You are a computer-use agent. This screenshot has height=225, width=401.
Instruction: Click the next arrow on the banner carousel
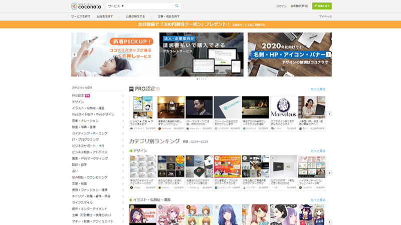tap(328, 54)
